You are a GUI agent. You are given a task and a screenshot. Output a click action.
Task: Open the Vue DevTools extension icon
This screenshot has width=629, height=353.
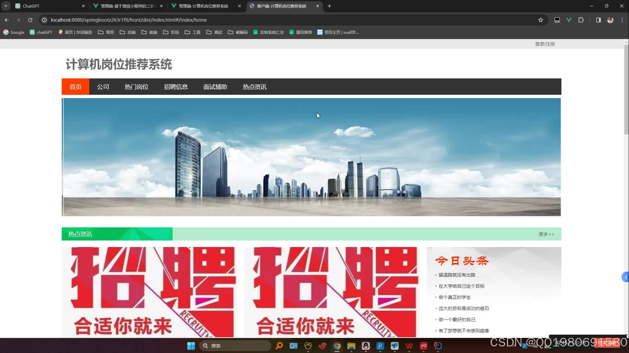point(569,20)
